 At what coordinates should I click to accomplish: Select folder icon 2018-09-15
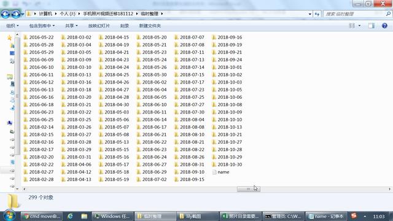point(176,180)
